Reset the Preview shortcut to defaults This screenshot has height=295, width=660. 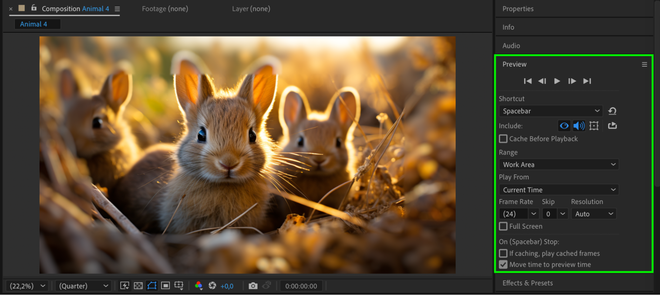pyautogui.click(x=612, y=111)
